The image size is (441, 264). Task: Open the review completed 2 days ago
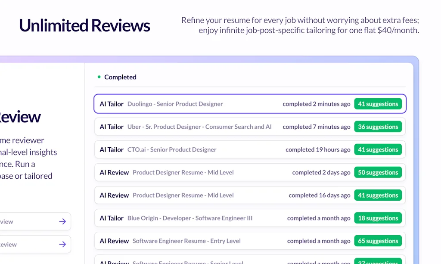[x=183, y=172]
